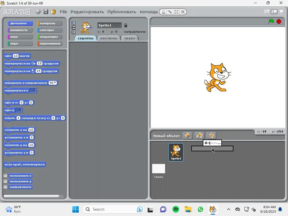
Task: Open the повернуться к target dropdown
Action: click(33, 91)
